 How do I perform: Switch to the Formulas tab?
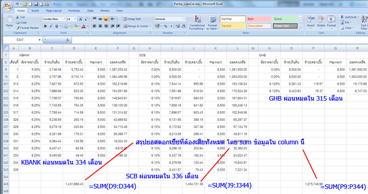74,11
